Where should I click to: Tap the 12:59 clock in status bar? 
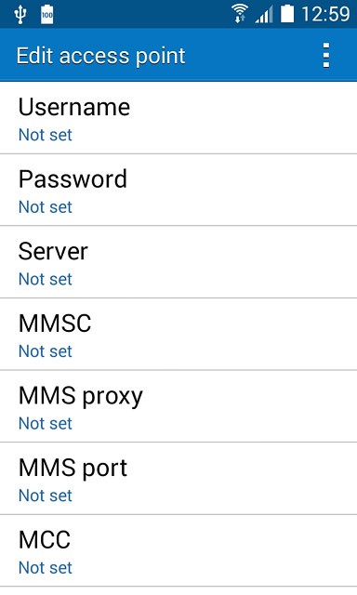(325, 14)
